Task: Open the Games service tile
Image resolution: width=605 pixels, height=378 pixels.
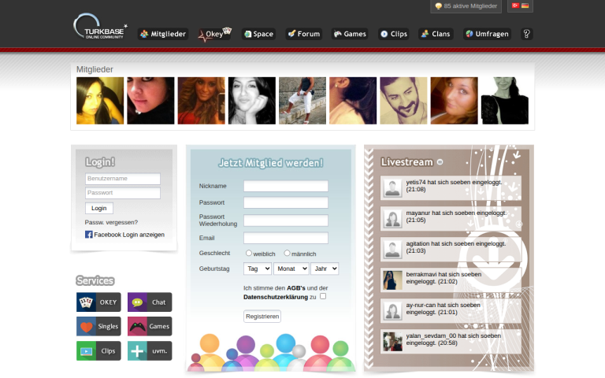Action: point(150,326)
